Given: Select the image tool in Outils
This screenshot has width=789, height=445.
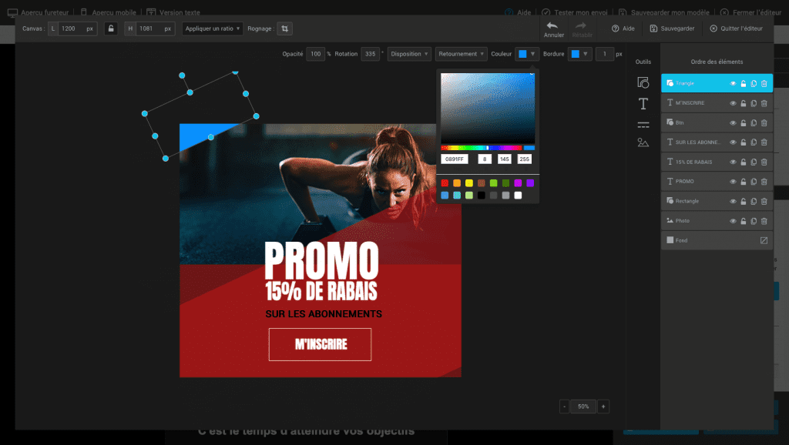Looking at the screenshot, I should click(x=643, y=142).
